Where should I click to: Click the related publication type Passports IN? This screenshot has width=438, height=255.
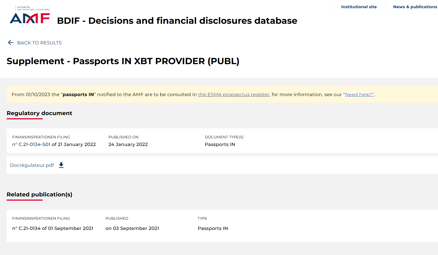coord(213,228)
